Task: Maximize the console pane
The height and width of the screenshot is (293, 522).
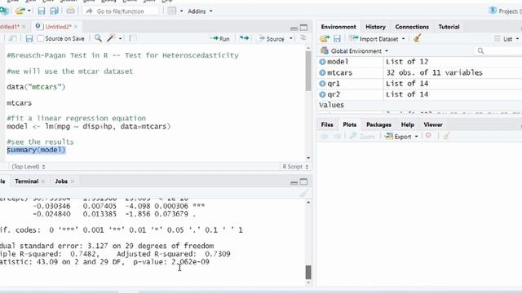Action: 303,181
